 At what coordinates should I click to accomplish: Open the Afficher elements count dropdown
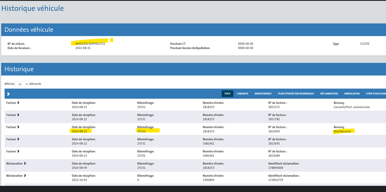(22, 84)
